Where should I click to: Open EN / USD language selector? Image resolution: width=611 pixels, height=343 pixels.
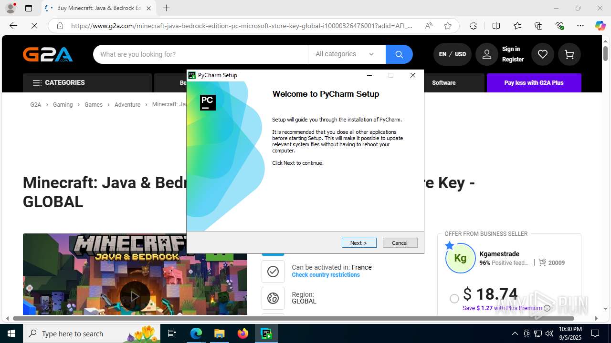453,54
